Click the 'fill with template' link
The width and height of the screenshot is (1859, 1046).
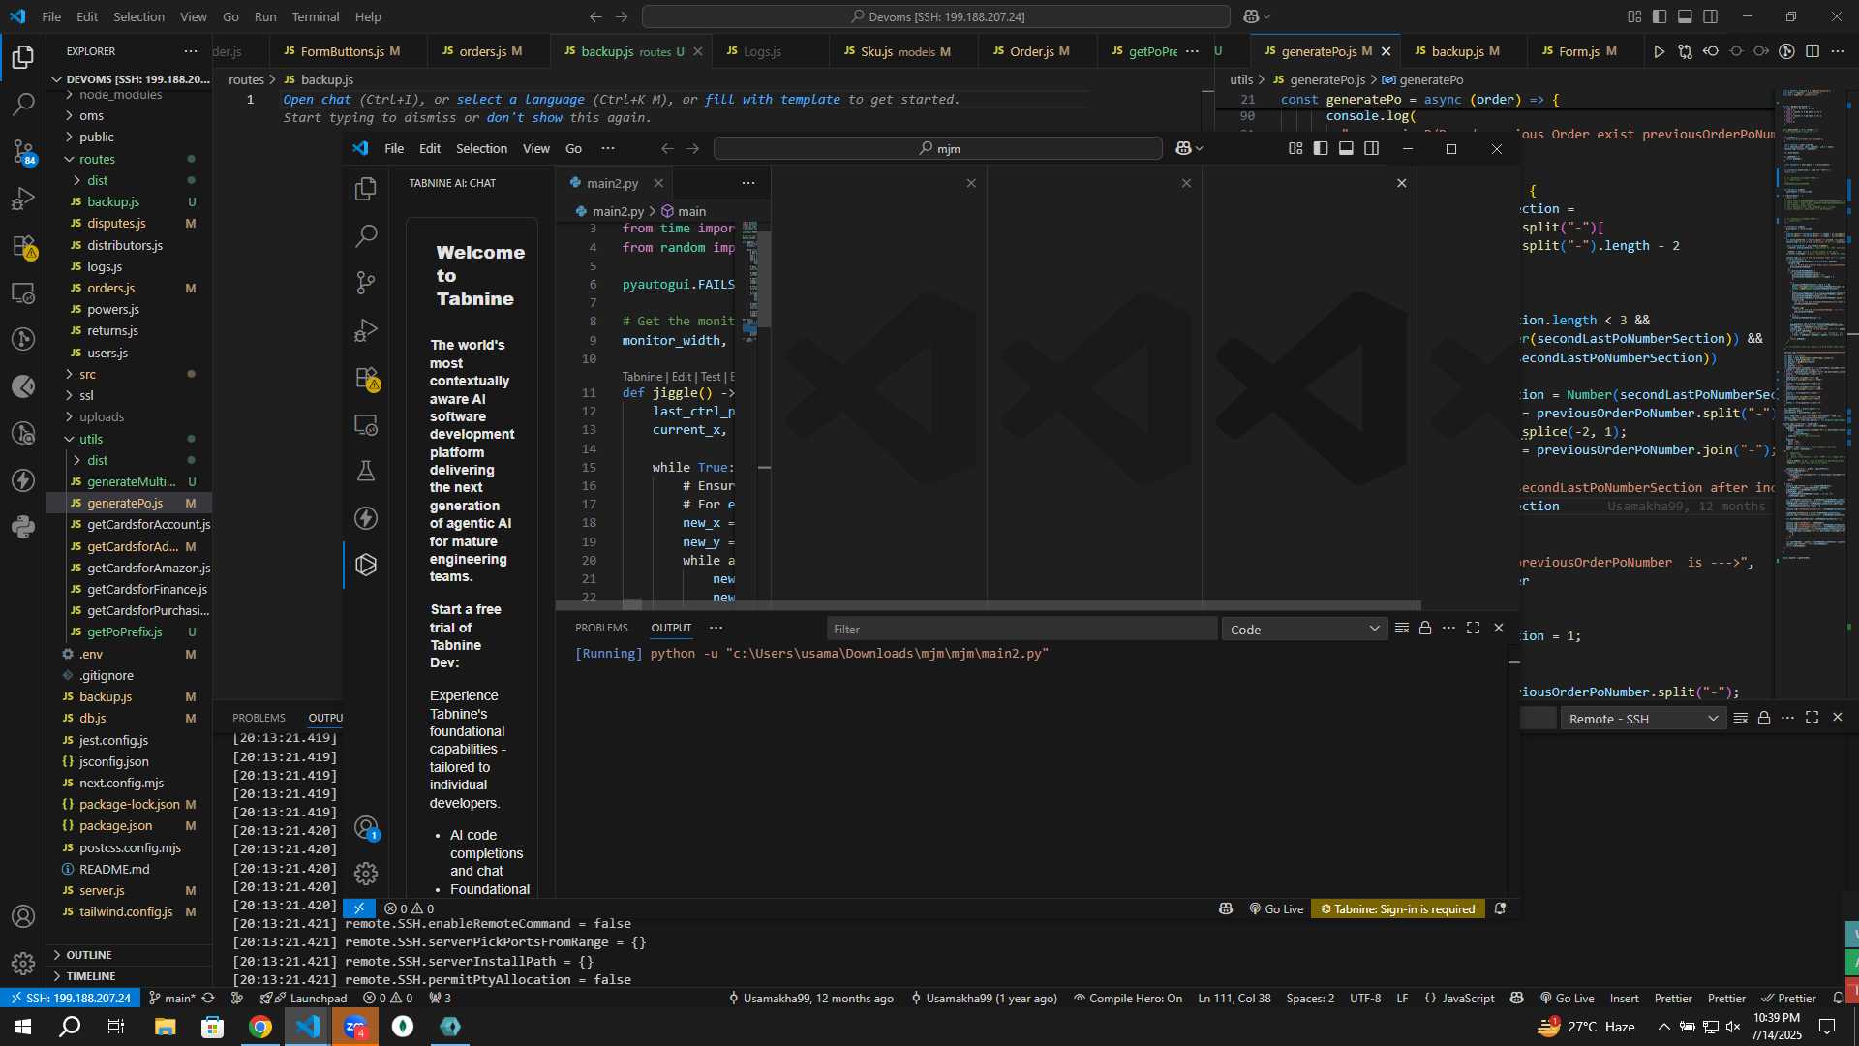tap(773, 100)
